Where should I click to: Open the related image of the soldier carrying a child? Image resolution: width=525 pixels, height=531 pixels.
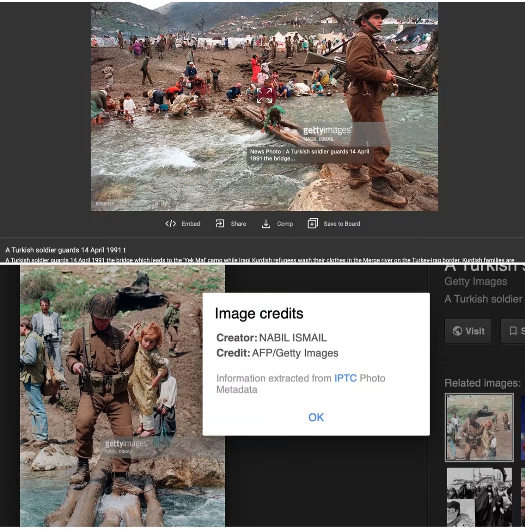tap(479, 427)
